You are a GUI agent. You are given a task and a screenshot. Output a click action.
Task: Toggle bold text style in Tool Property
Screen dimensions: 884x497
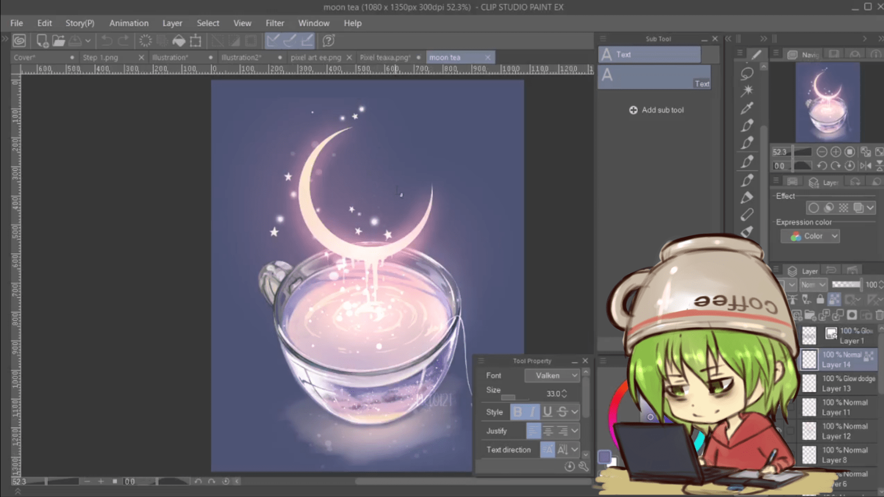[518, 412]
